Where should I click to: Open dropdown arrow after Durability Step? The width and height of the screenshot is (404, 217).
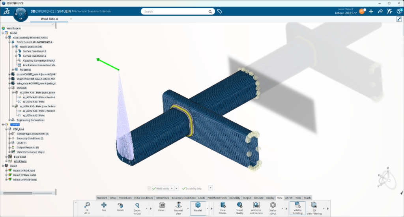211,188
